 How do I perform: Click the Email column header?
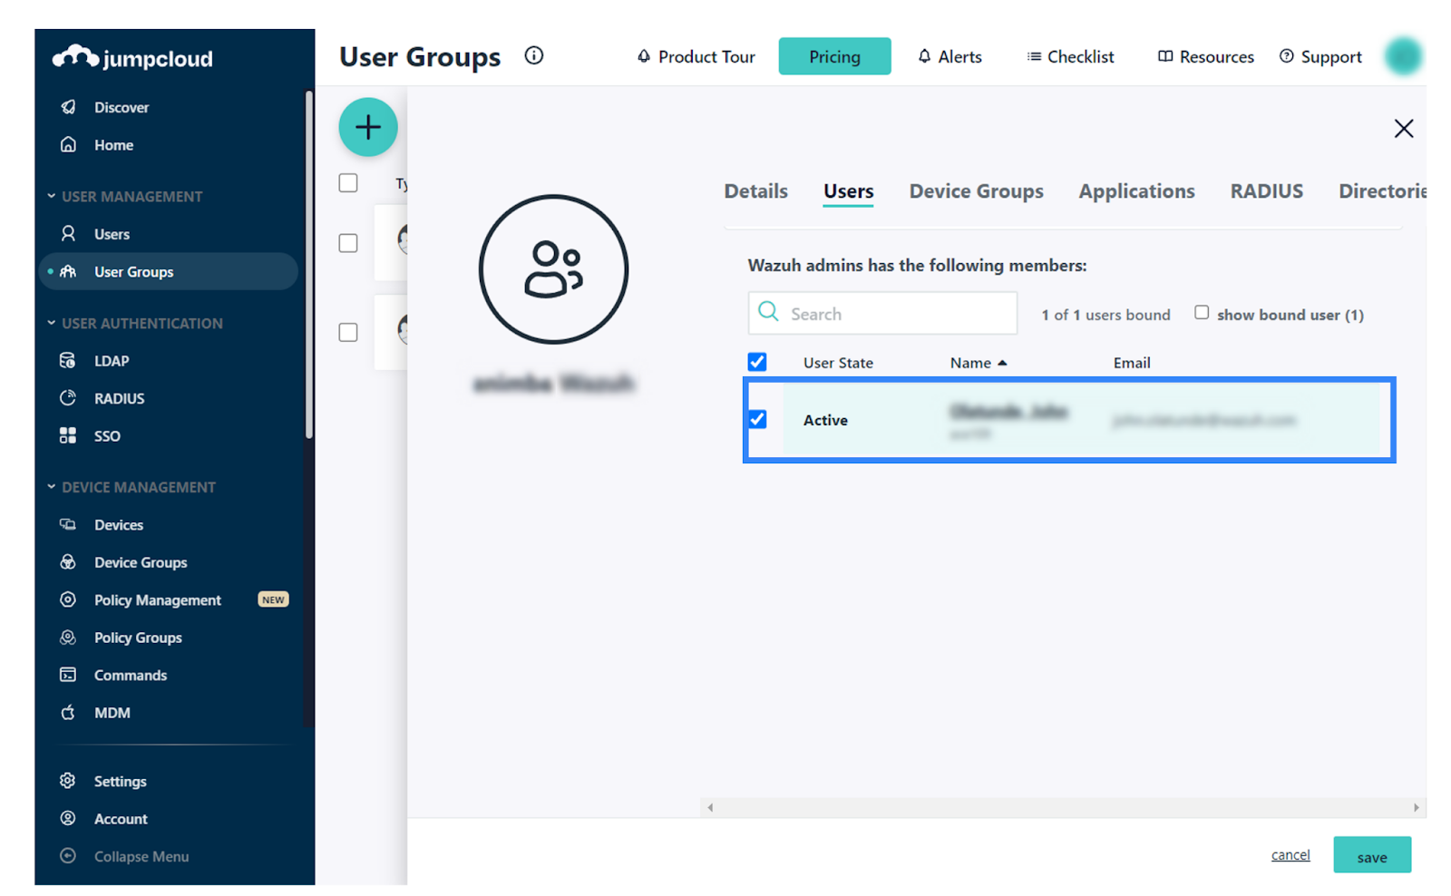click(1132, 363)
